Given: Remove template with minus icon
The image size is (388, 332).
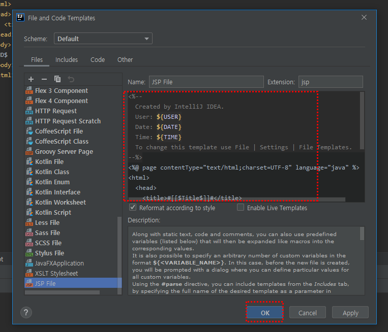Looking at the screenshot, I should [x=44, y=79].
